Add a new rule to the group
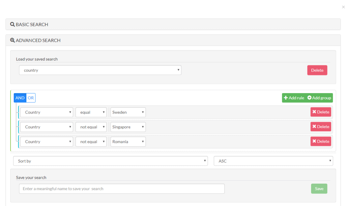Screen dimensions: 348x206 point(294,98)
